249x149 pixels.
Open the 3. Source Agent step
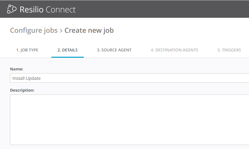pyautogui.click(x=114, y=50)
